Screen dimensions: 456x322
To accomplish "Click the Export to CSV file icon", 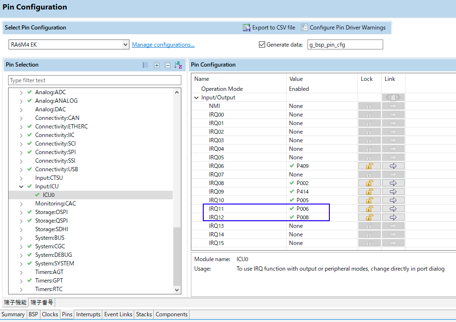I will (247, 28).
